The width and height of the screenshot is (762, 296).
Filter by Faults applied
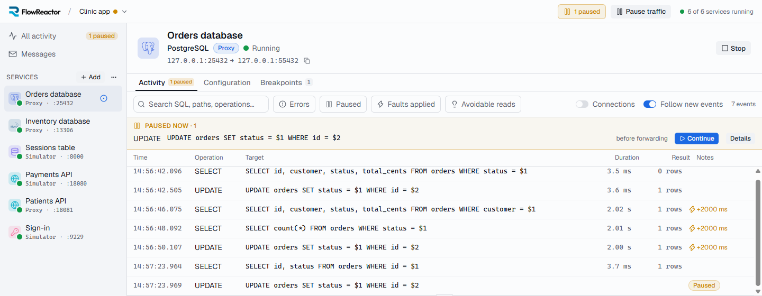coord(406,104)
